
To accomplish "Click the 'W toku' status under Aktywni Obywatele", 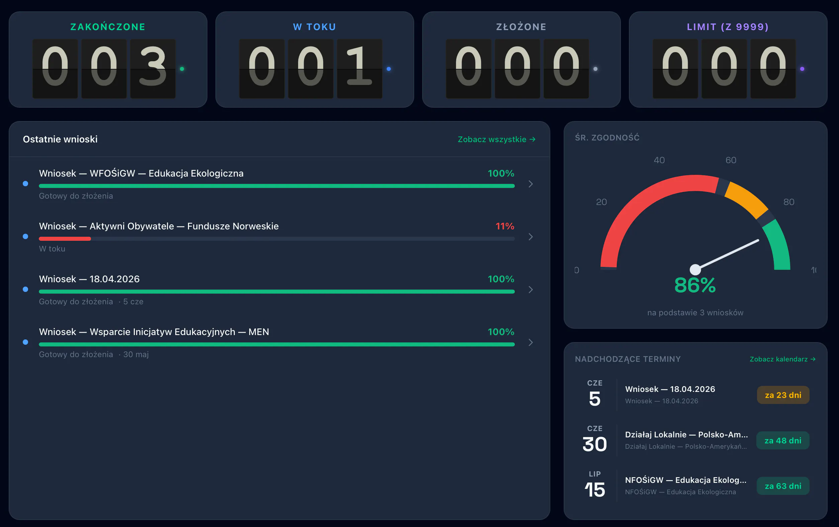I will point(52,249).
